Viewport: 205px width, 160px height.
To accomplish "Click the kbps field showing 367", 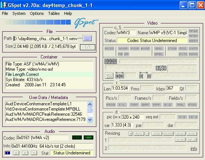I will point(172,88).
